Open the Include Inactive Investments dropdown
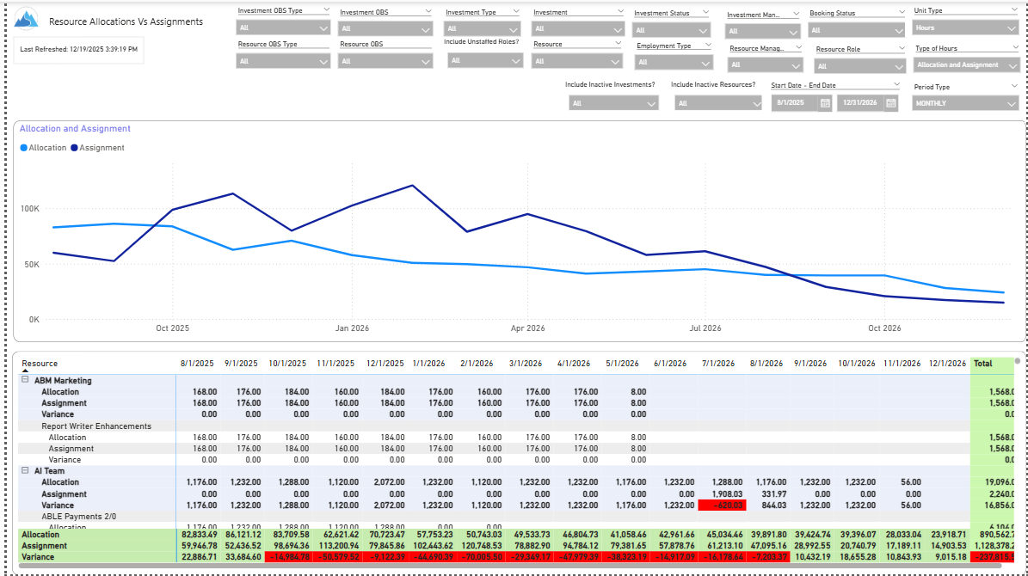 point(613,103)
